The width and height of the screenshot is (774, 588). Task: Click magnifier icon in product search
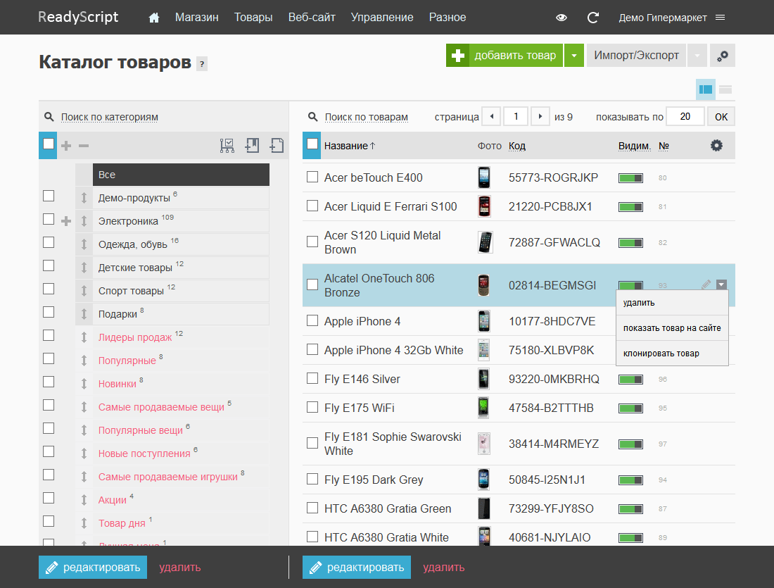pos(312,117)
